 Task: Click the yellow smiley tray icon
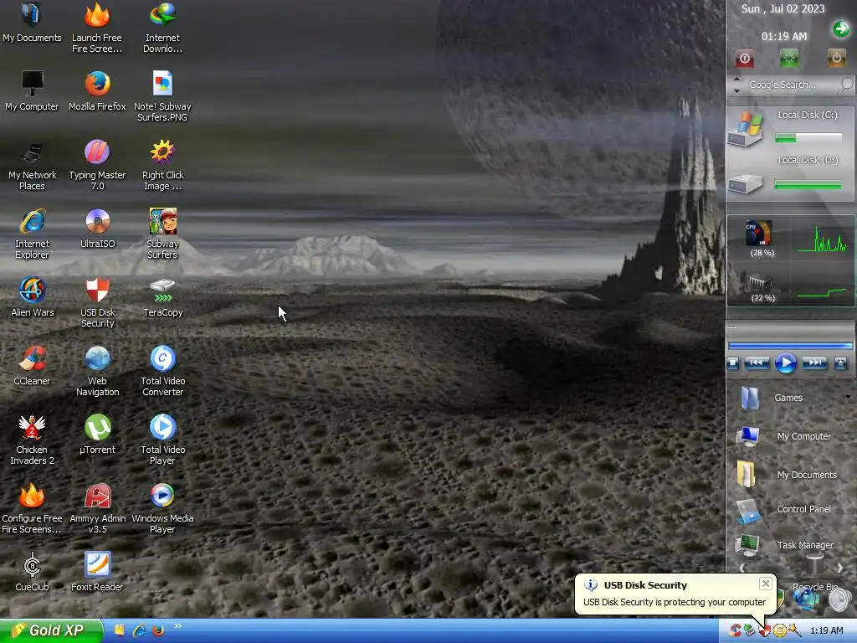point(779,631)
